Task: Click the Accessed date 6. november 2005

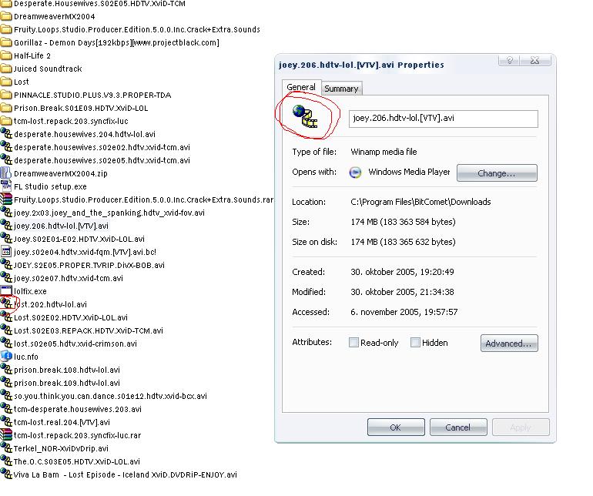Action: click(404, 312)
